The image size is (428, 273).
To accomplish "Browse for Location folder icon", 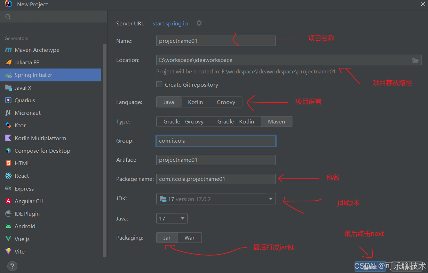I will pyautogui.click(x=415, y=60).
